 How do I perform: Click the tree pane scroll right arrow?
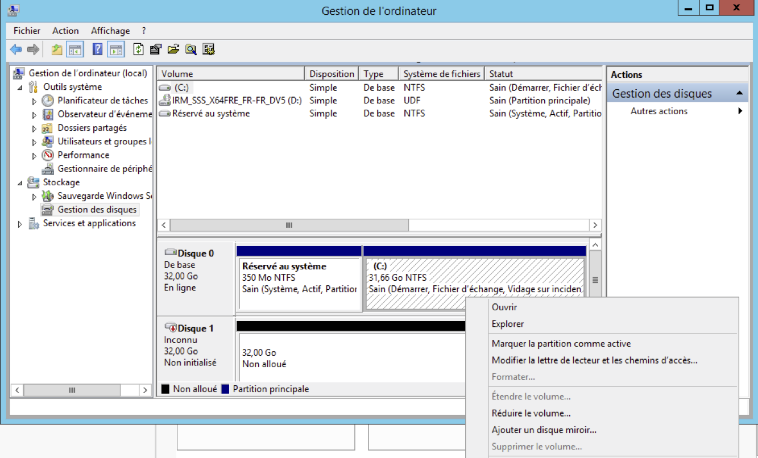146,390
